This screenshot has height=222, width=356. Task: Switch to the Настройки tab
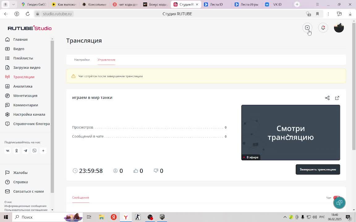82,60
